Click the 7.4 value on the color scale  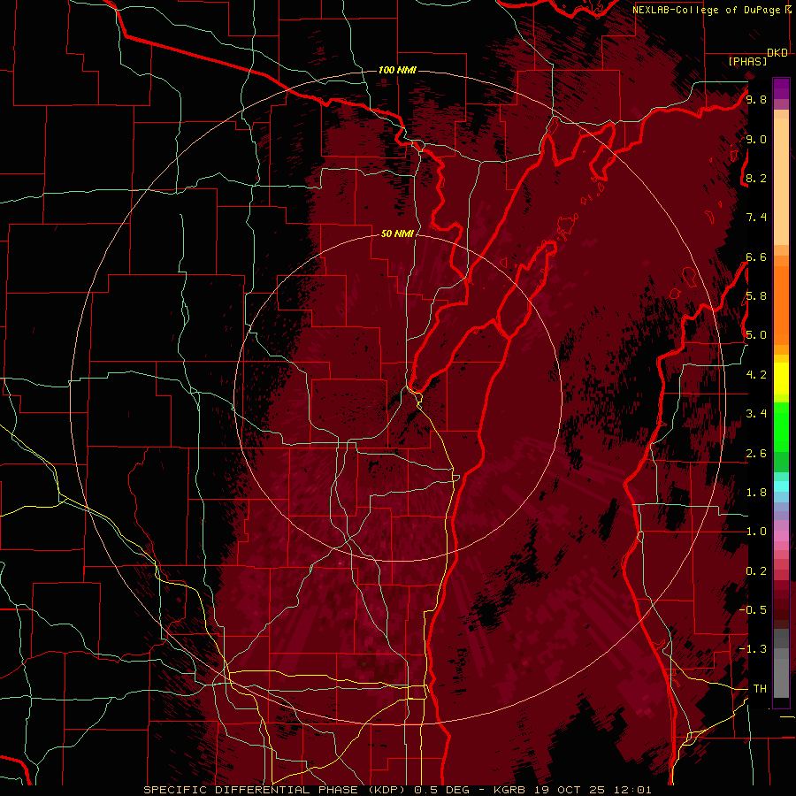756,218
